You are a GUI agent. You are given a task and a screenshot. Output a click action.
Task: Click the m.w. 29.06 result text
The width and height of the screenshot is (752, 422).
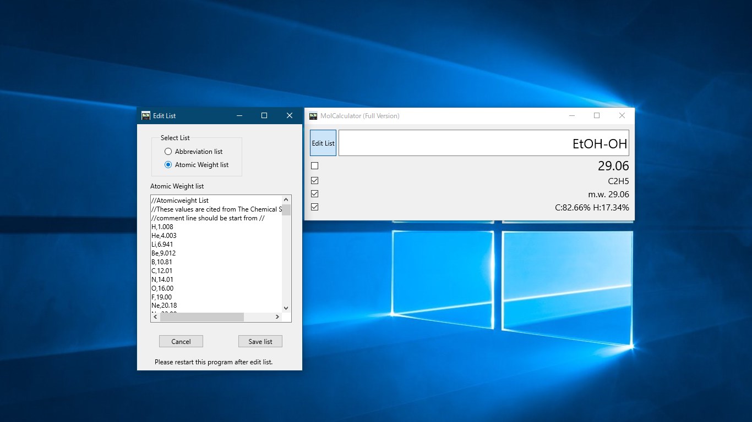[608, 195]
